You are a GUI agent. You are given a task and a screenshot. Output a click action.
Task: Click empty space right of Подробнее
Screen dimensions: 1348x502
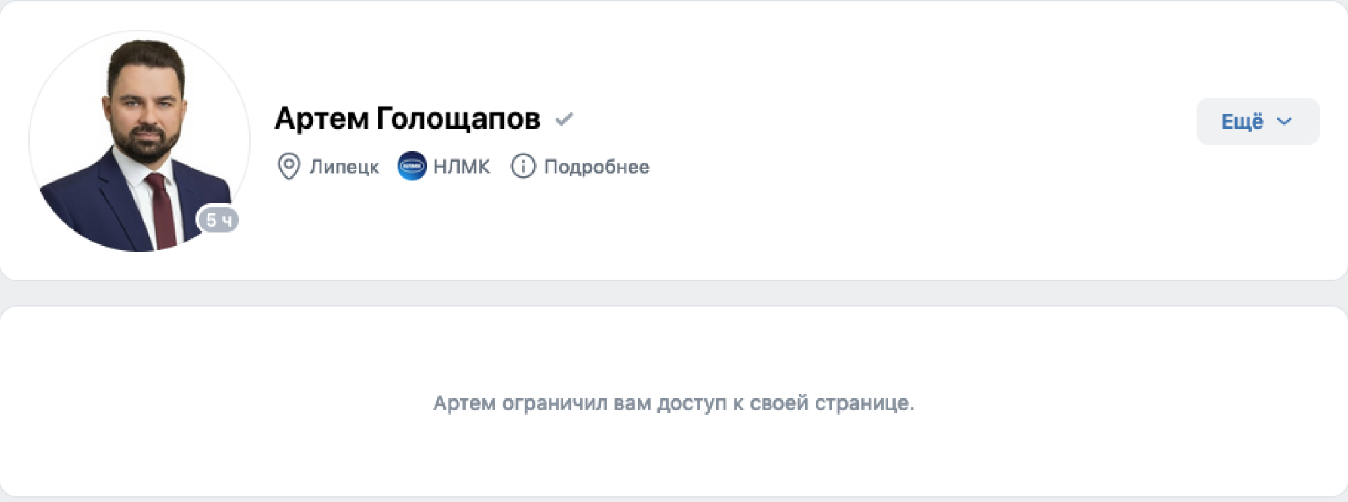coord(910,167)
